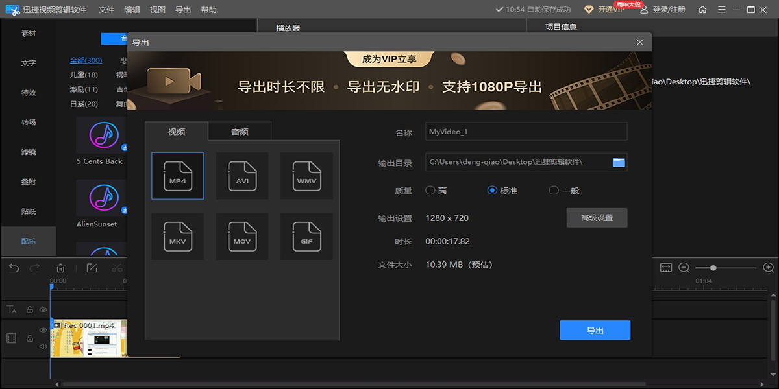
Task: Choose the AVI format icon
Action: pos(242,176)
